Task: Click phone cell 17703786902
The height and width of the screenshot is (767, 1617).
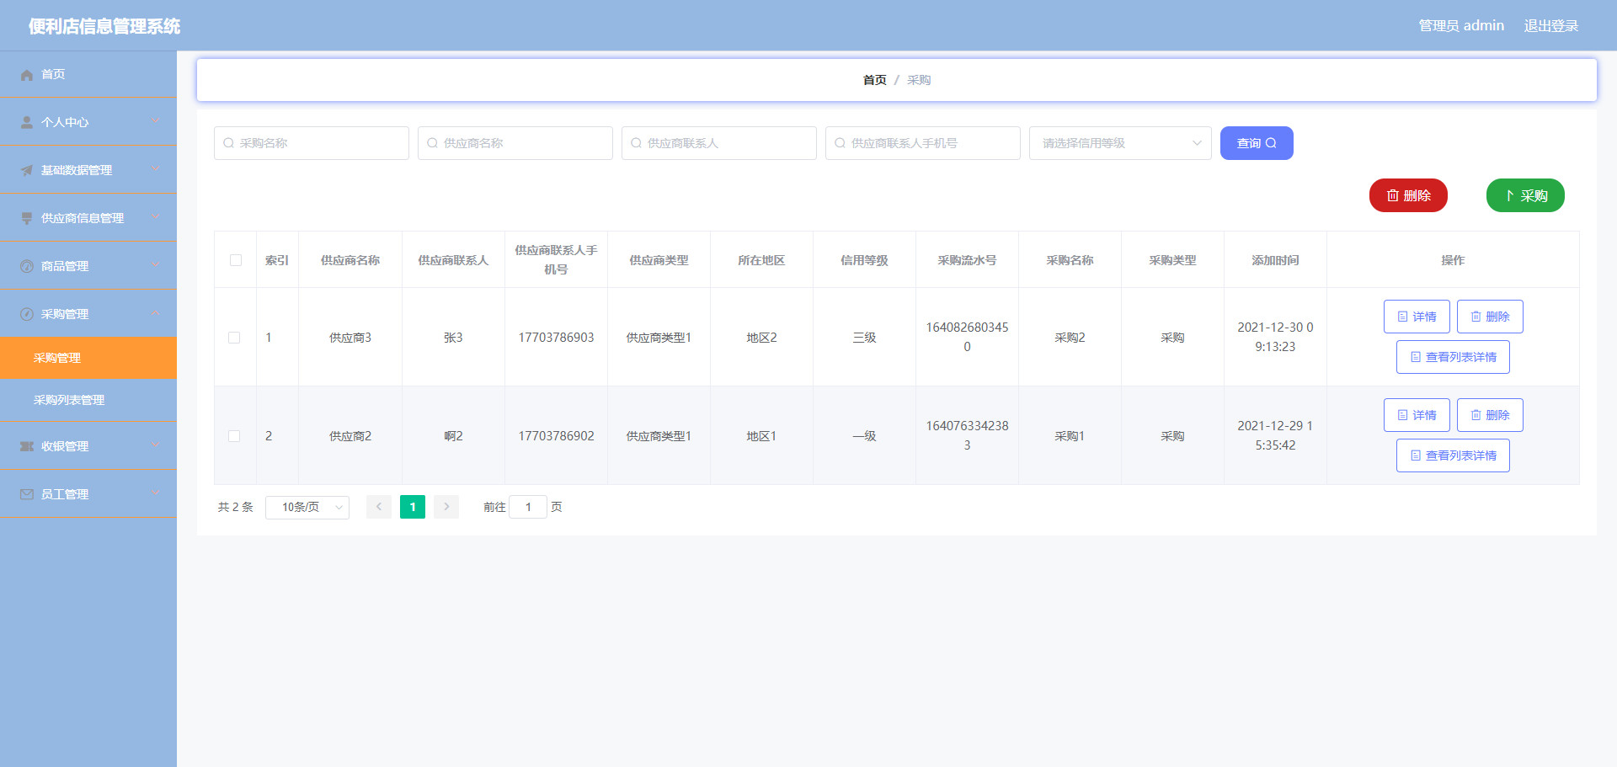Action: click(556, 436)
